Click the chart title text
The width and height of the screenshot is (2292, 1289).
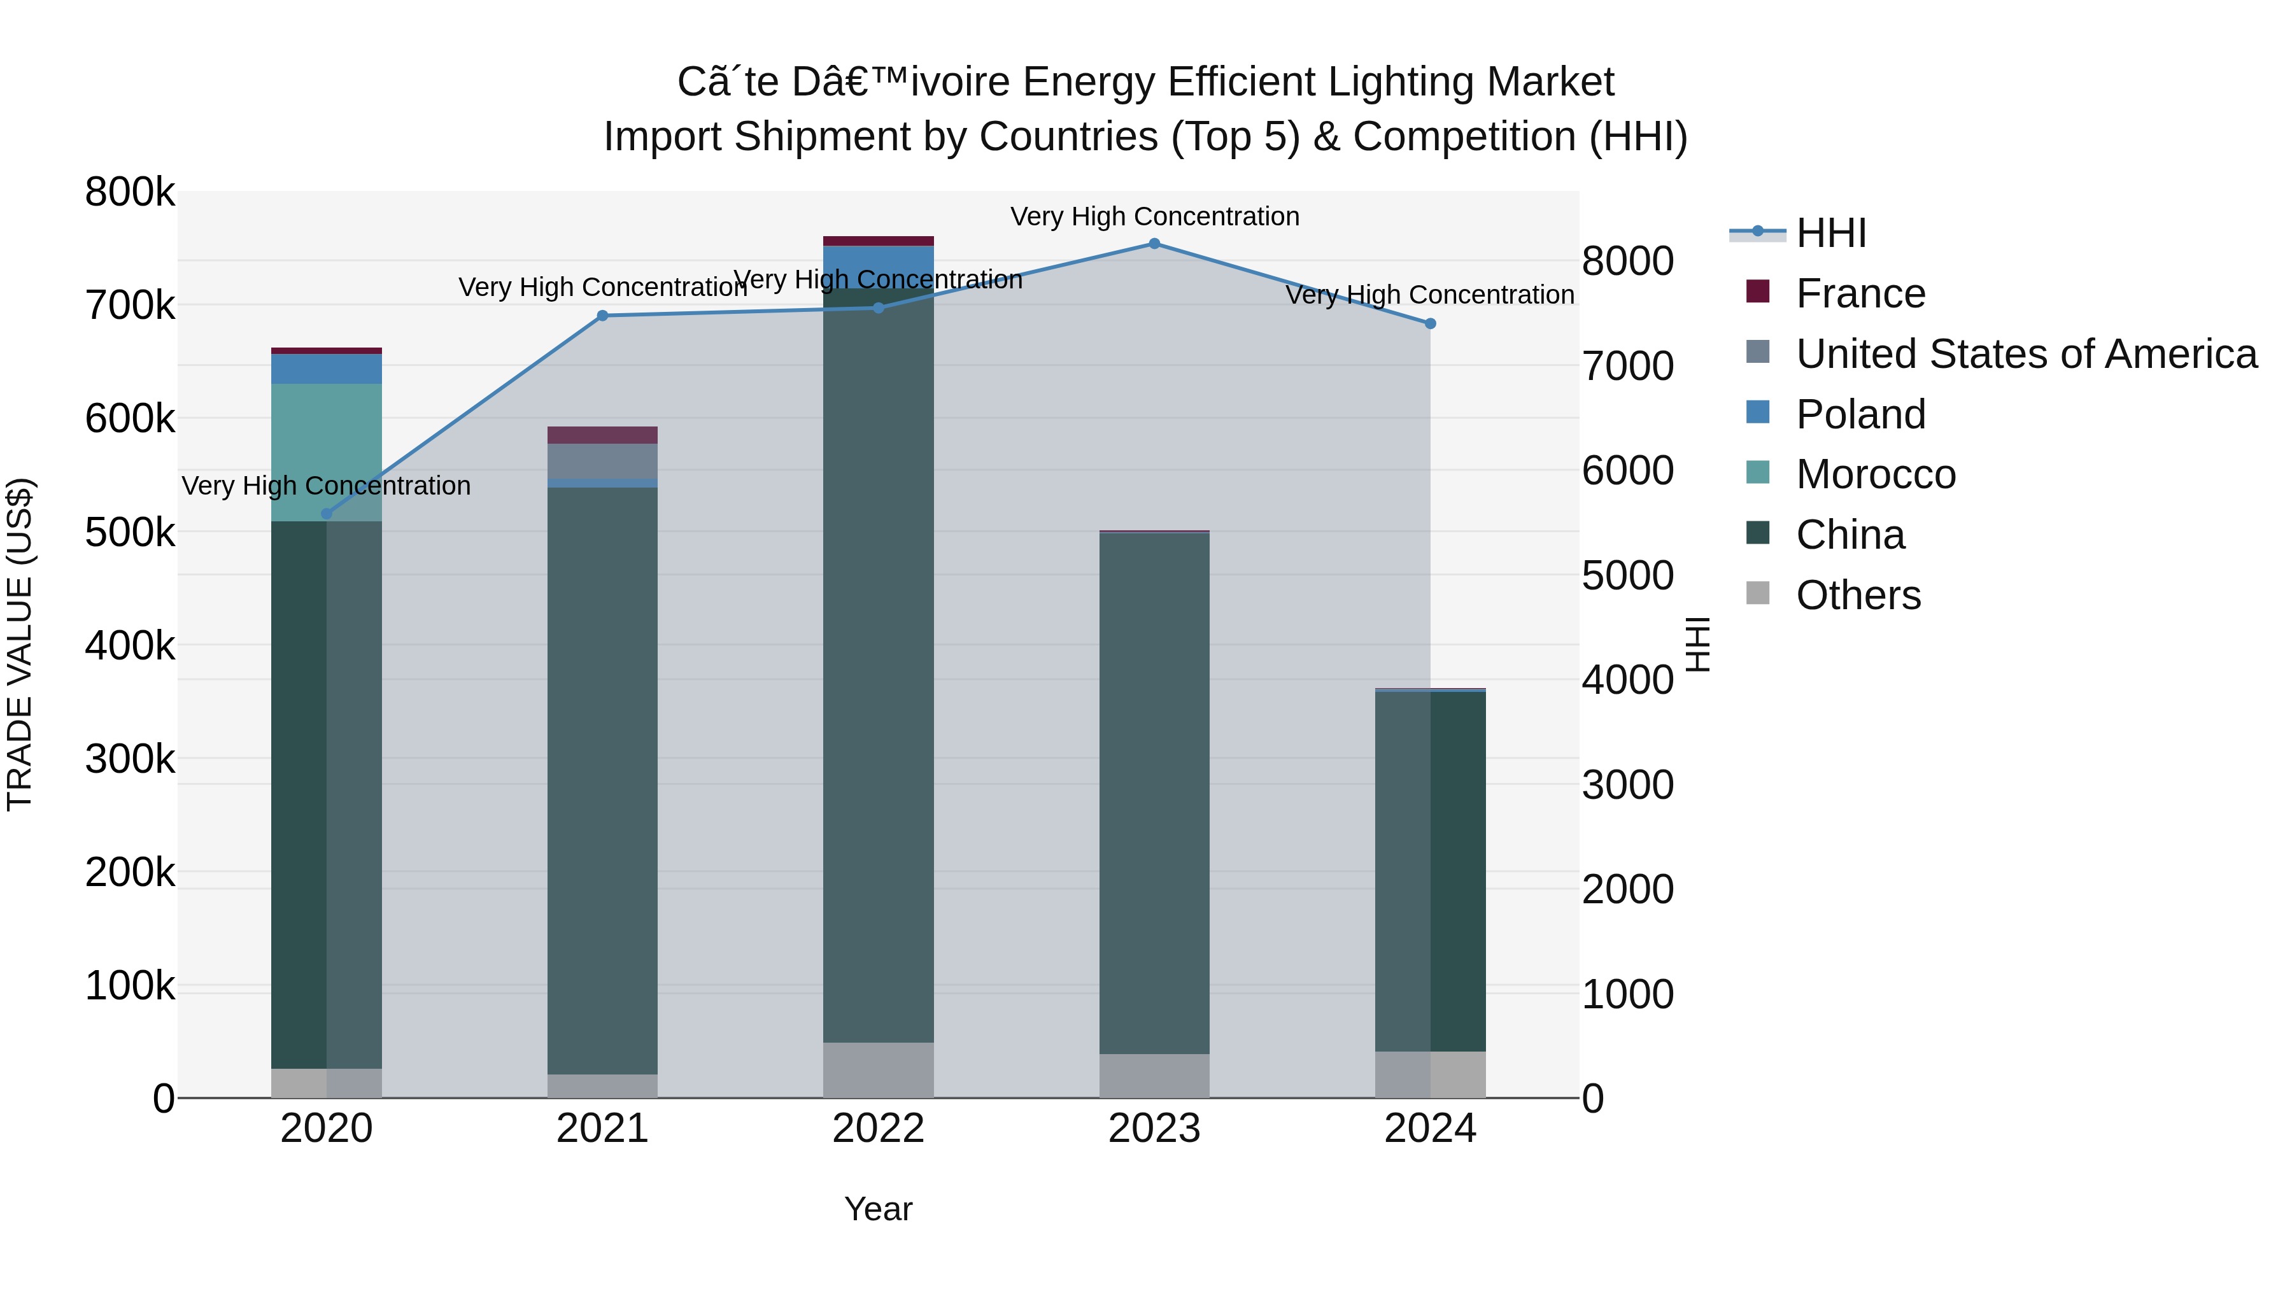click(x=1146, y=109)
